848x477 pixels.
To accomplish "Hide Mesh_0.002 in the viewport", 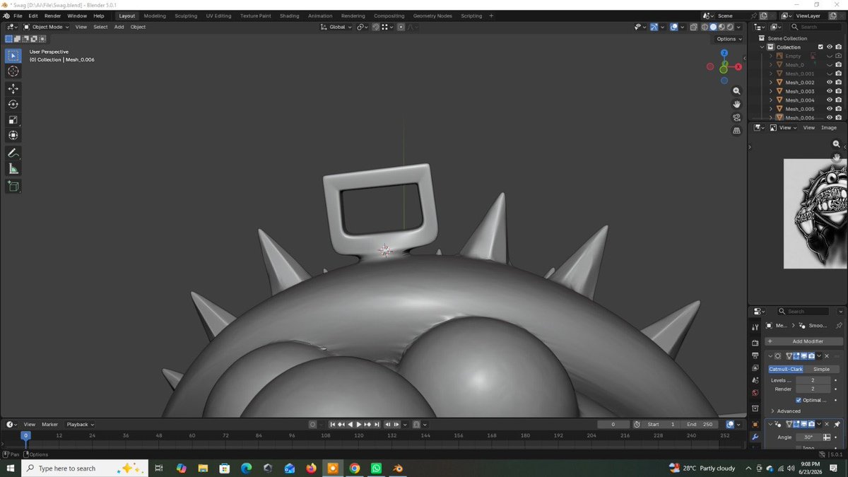I will (829, 83).
